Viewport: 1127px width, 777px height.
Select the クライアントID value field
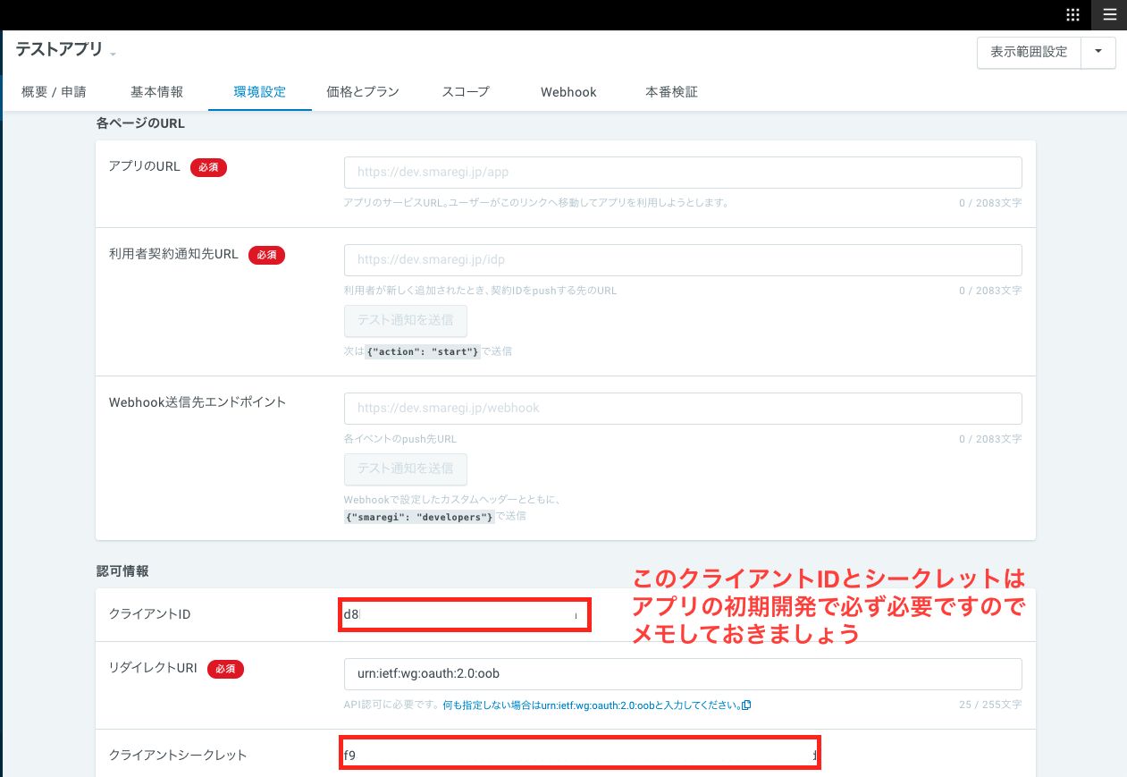464,614
